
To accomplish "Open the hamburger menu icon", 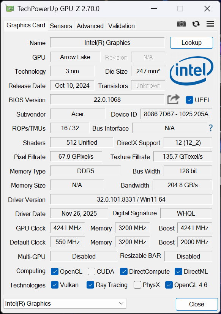I will [210, 24].
